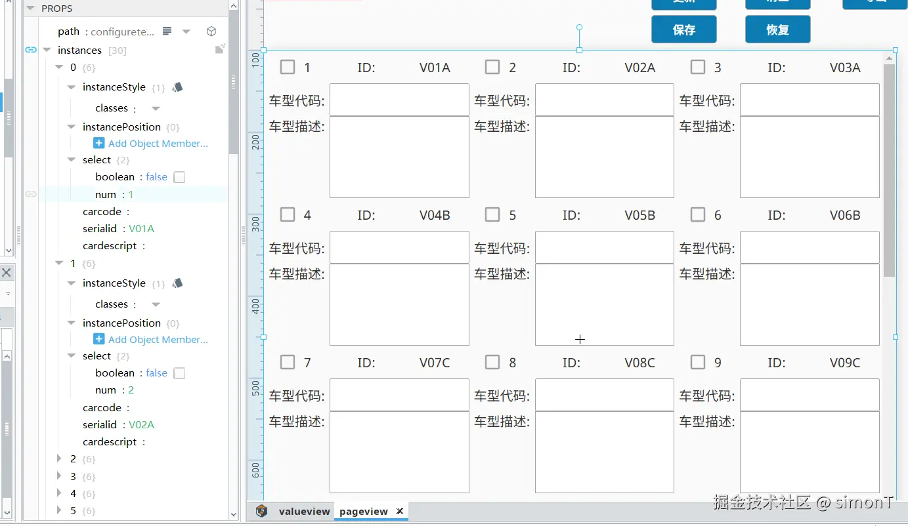Tick the checkbox for card 3 (V03A)
Viewport: 908px width, 526px height.
[x=698, y=67]
